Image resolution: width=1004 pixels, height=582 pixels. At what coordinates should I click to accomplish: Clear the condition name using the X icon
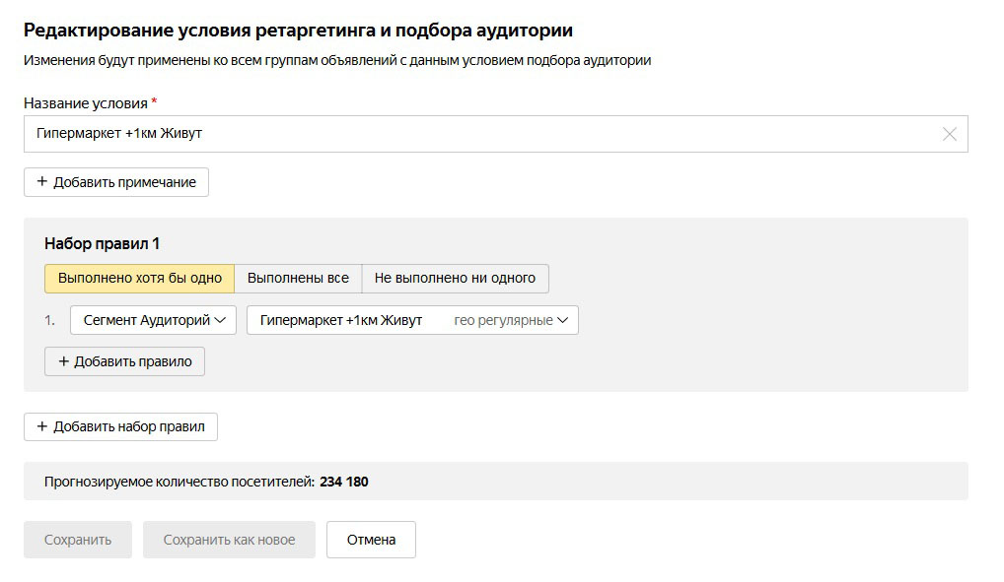tap(948, 134)
